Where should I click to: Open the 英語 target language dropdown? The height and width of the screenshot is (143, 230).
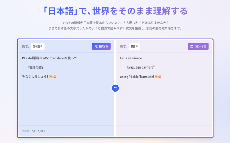(x=134, y=46)
